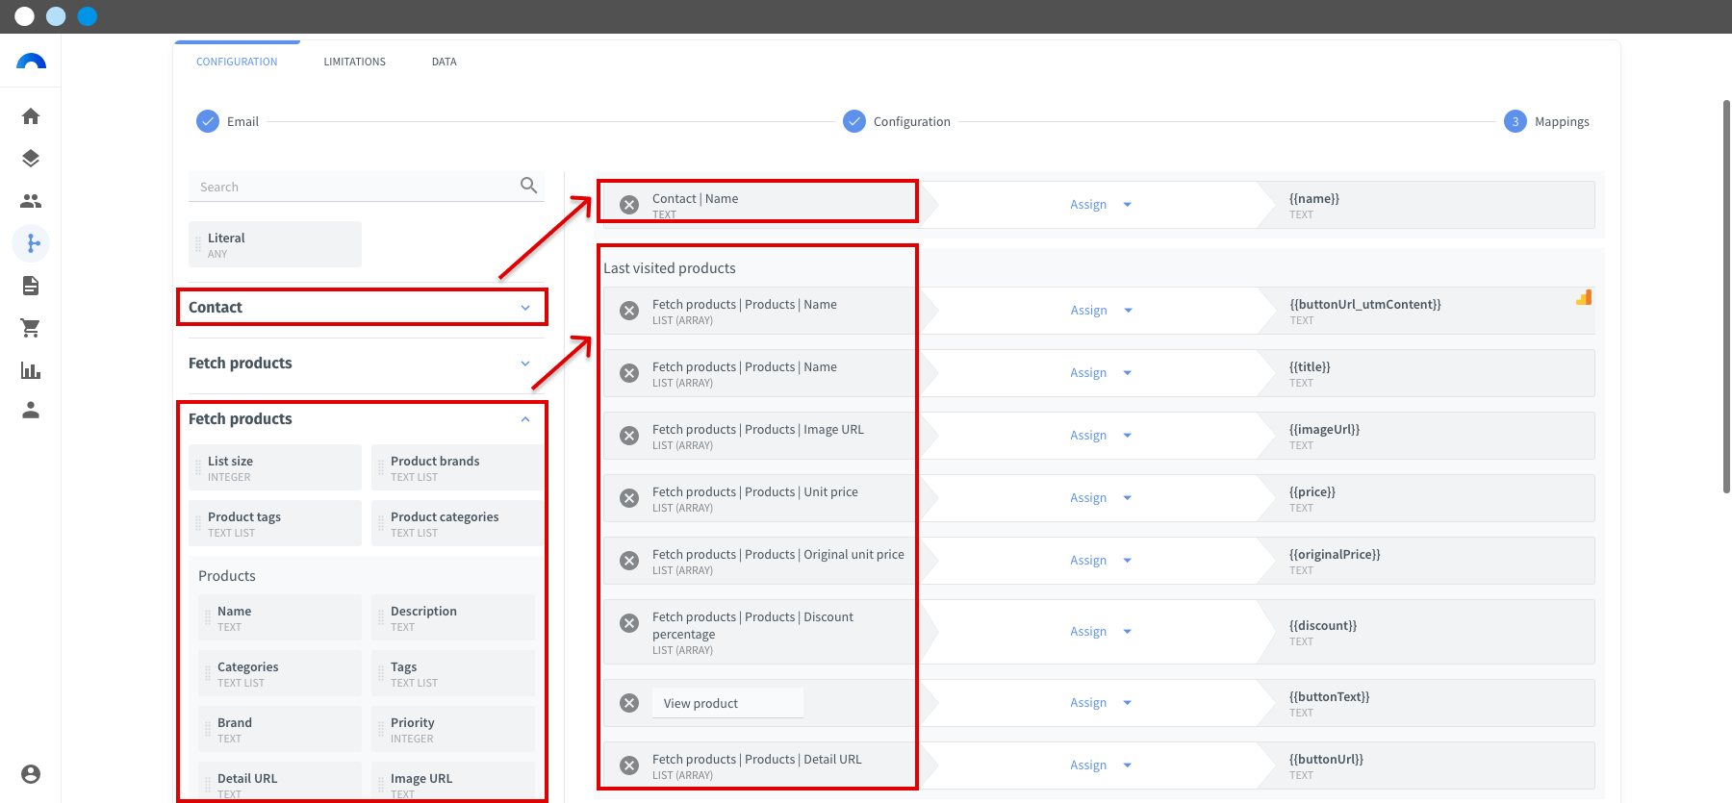Open Assign dropdown for {{title}}

tap(1101, 373)
